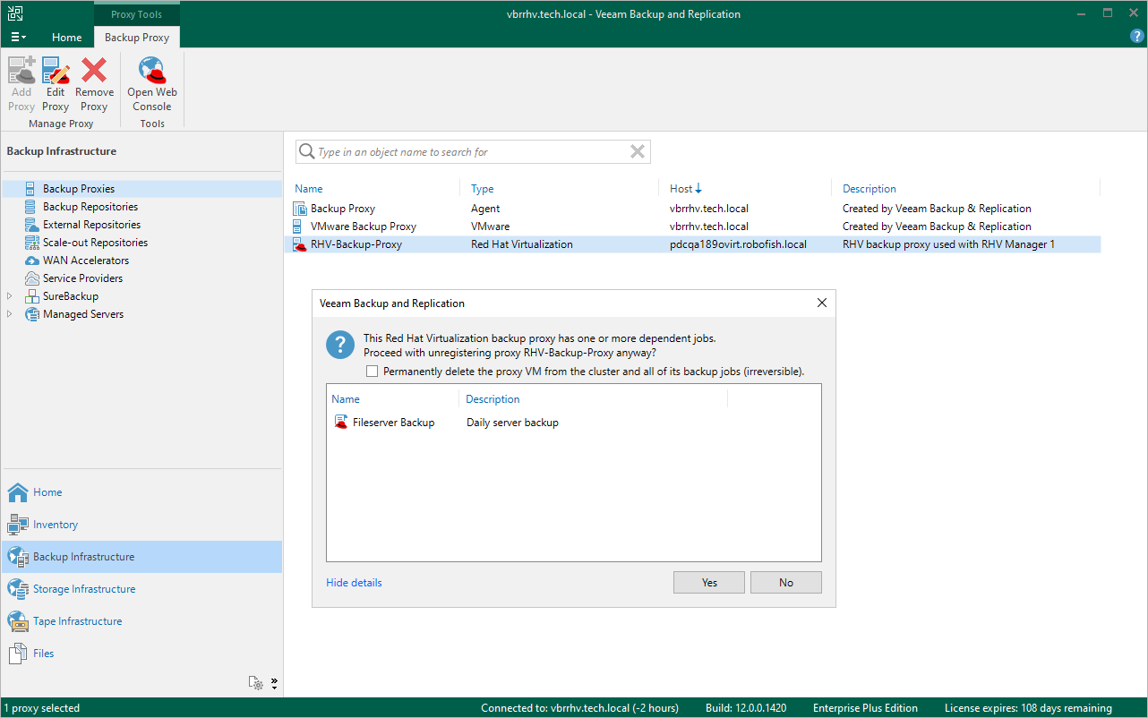Close the confirmation dialog
Image resolution: width=1148 pixels, height=718 pixels.
point(822,303)
